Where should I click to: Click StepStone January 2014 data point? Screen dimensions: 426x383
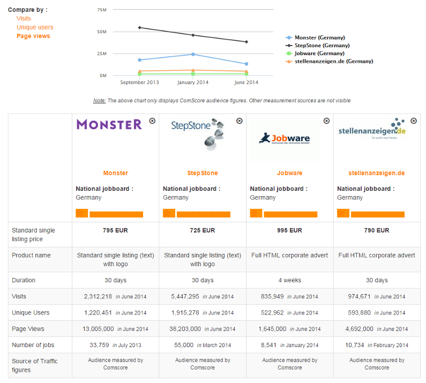[x=193, y=35]
